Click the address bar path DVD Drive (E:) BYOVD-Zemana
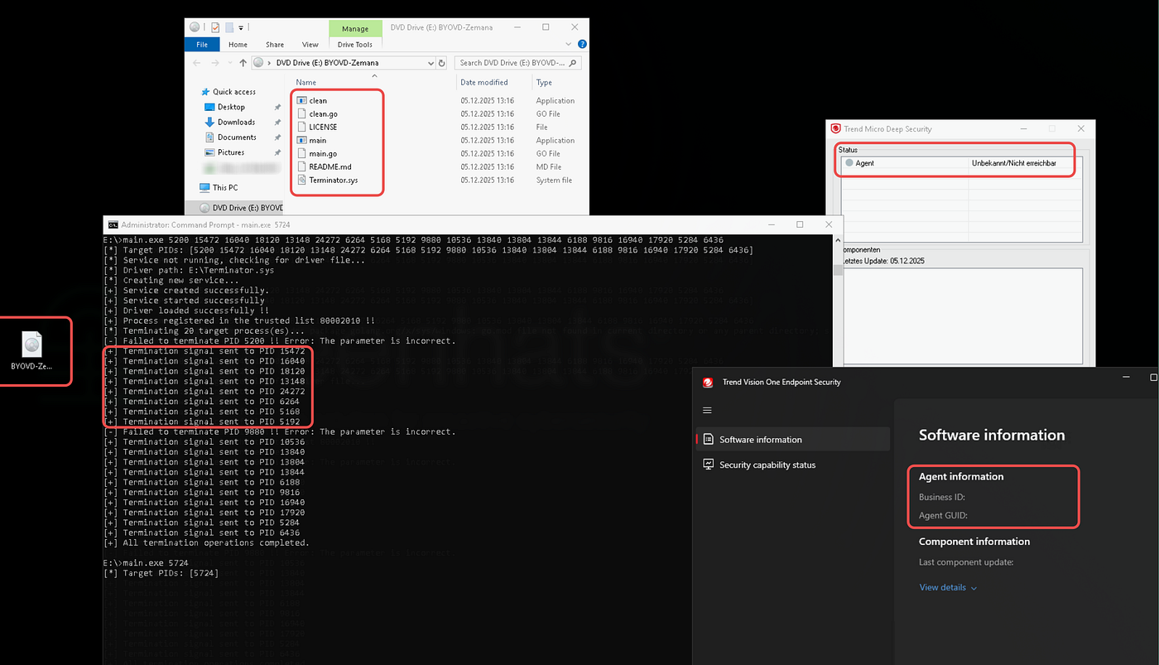 point(327,63)
